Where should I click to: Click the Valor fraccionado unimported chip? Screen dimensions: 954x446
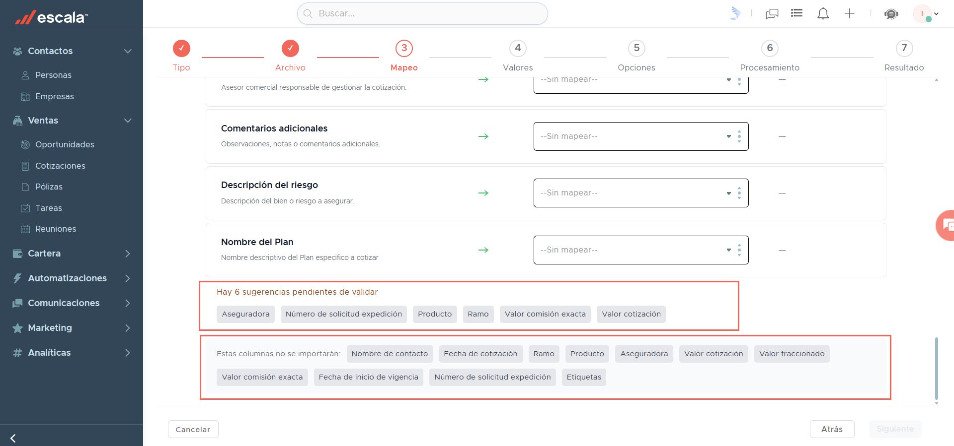(x=792, y=354)
